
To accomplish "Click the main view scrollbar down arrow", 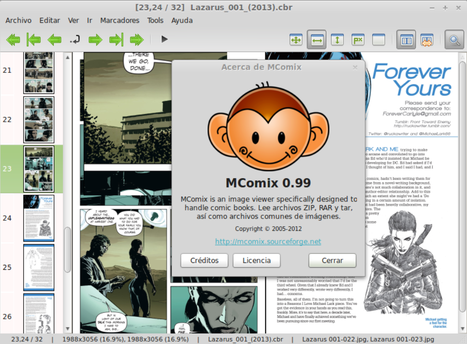I will point(462,328).
